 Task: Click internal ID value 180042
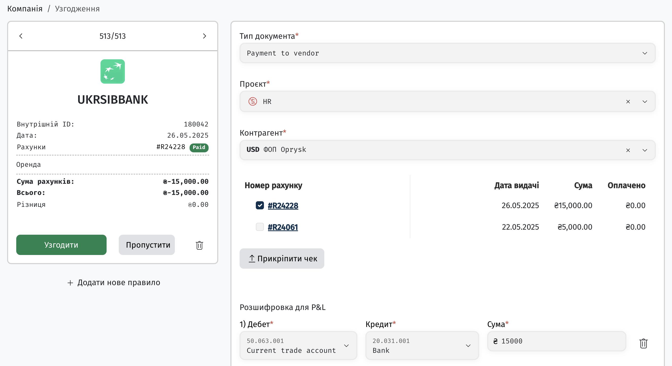click(196, 124)
